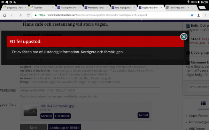Close the Tide Times tab

188,8
